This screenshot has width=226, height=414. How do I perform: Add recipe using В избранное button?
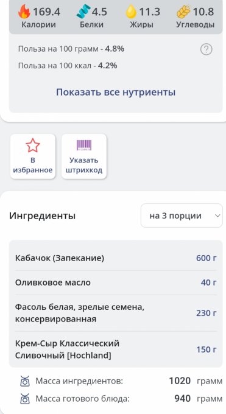[33, 156]
